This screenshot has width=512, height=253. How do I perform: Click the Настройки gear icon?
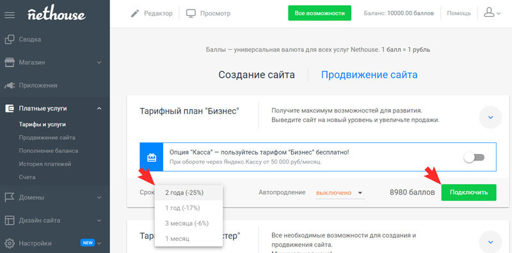coord(10,243)
